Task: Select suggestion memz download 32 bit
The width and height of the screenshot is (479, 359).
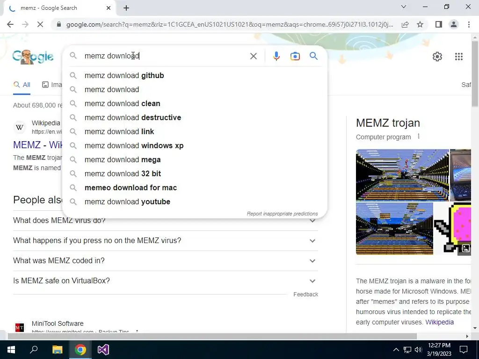Action: click(x=195, y=174)
